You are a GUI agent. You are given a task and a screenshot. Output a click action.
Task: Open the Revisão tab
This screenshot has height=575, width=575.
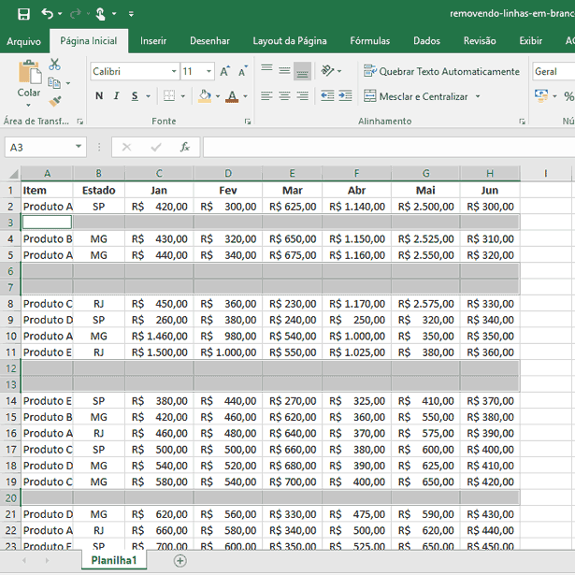click(x=480, y=41)
